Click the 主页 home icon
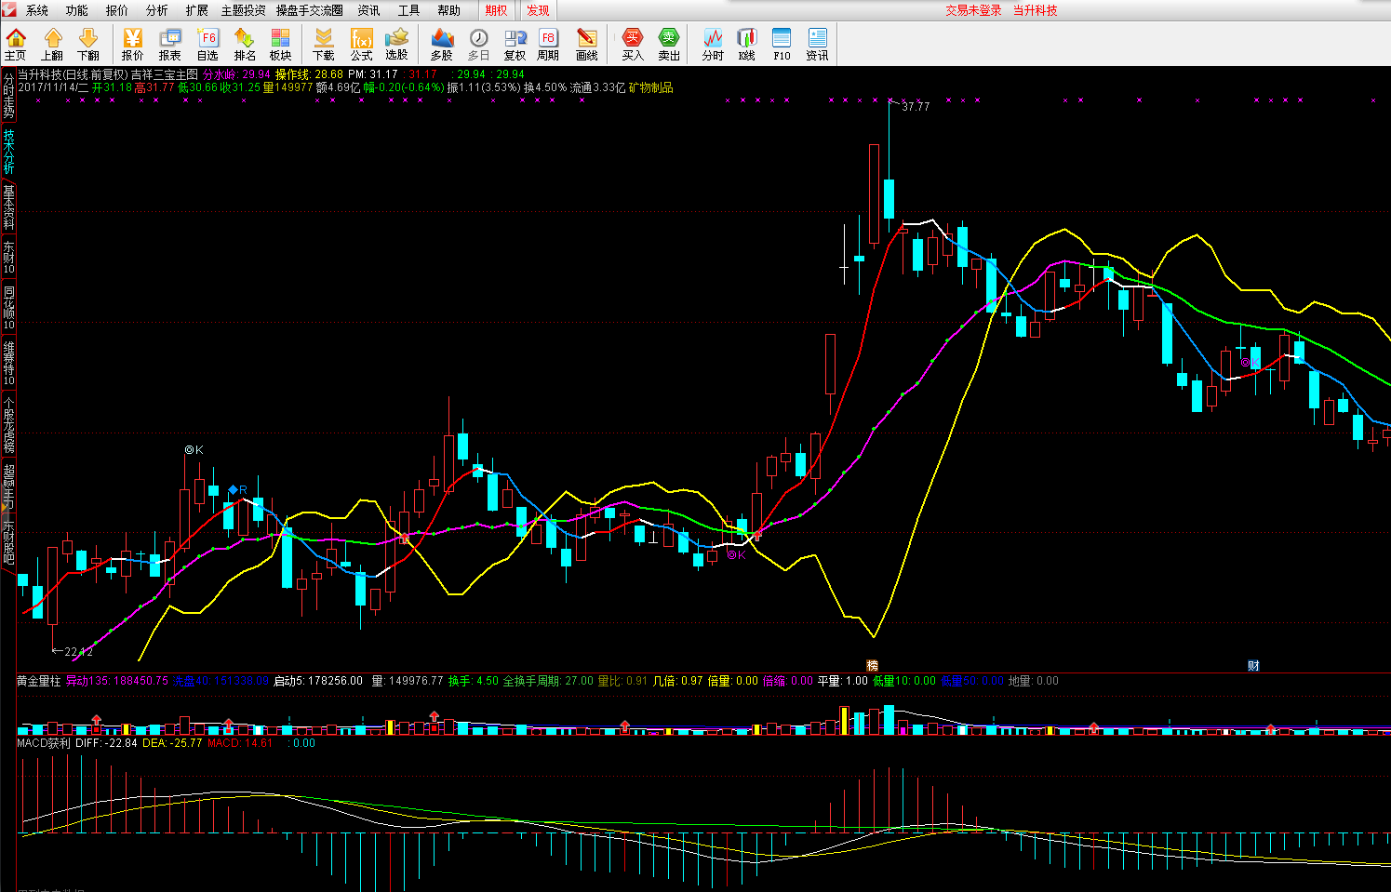Screen dimensions: 1391x892 coord(16,44)
